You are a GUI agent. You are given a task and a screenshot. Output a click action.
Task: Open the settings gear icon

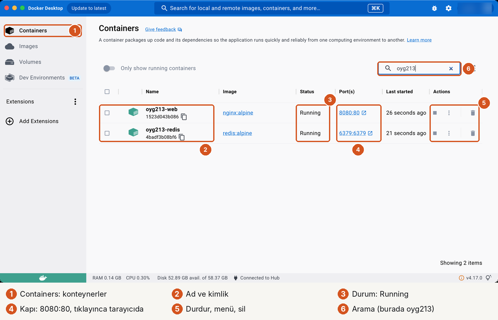click(449, 8)
